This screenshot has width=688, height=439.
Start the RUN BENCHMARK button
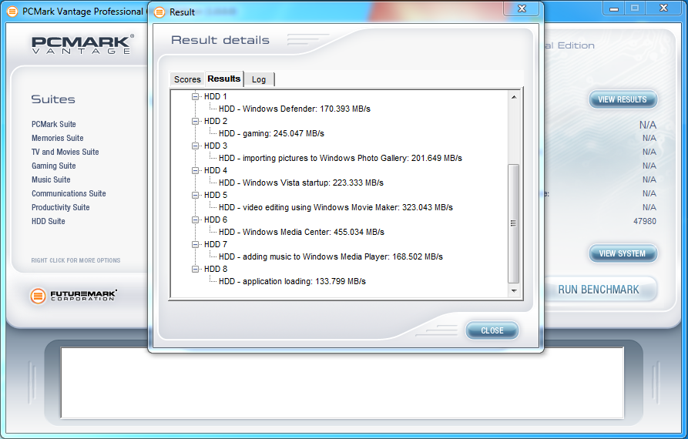coord(599,290)
